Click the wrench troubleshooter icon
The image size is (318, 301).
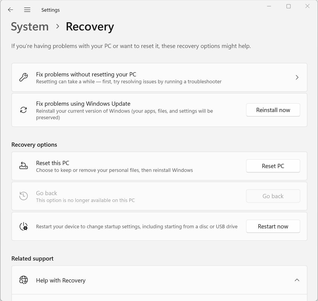click(23, 77)
